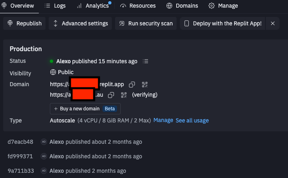This screenshot has height=178, width=288.
Task: Click the .au custom domain link
Action: tap(76, 95)
